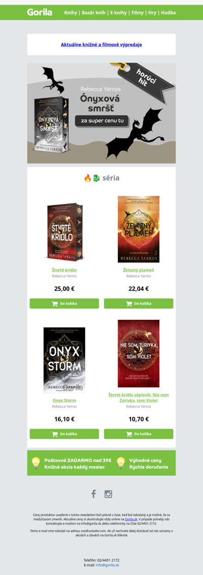Click the Gorila logo in header
Viewport: 203px width, 575px height.
click(x=40, y=13)
